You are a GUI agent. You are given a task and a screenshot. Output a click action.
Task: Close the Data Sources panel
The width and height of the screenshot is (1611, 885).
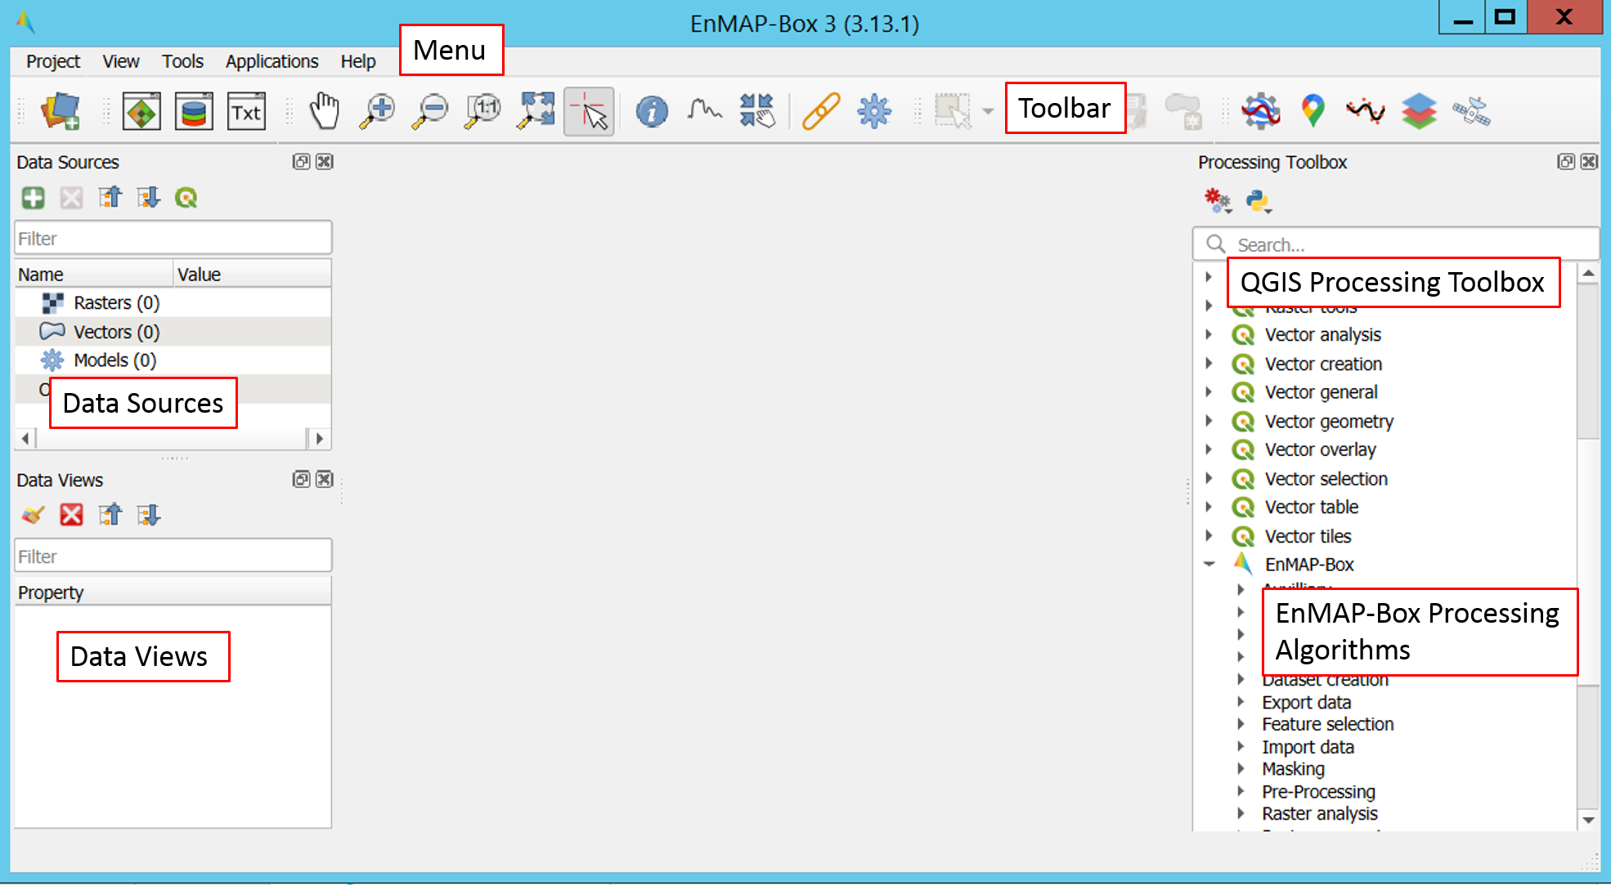click(x=325, y=162)
